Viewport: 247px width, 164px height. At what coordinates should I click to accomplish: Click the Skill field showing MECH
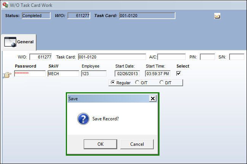(63, 74)
